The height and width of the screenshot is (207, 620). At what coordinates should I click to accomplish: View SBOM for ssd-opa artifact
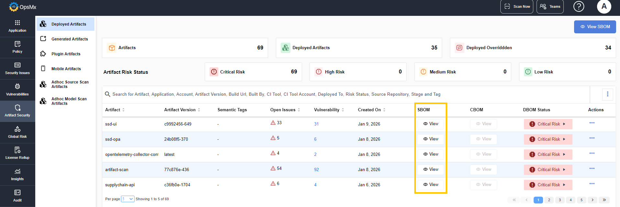coord(431,139)
